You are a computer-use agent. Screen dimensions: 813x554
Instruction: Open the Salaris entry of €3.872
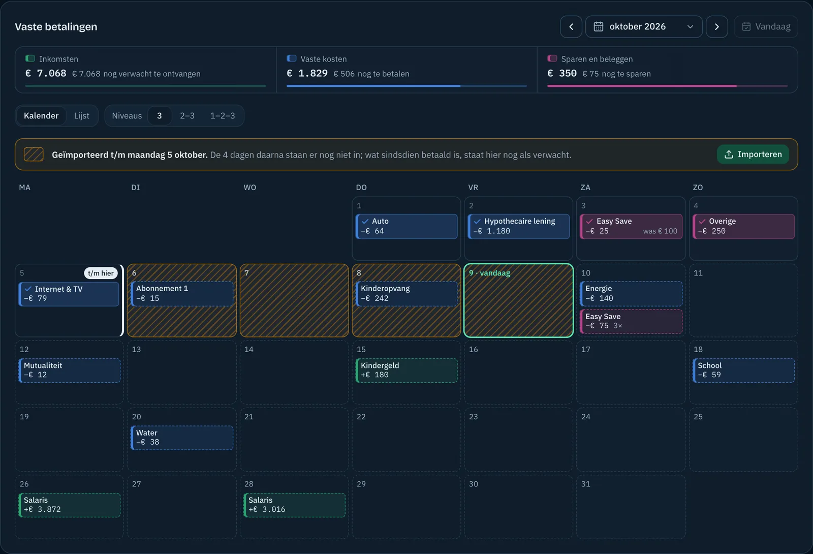70,505
